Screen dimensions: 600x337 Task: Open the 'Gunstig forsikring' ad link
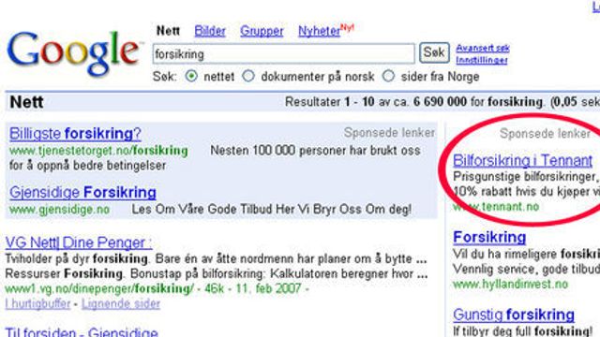pyautogui.click(x=514, y=315)
